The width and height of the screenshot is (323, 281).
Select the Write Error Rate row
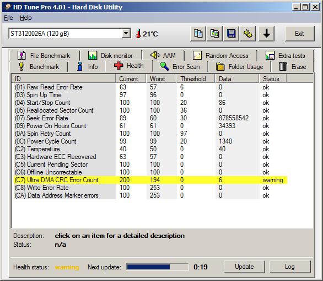pos(150,188)
